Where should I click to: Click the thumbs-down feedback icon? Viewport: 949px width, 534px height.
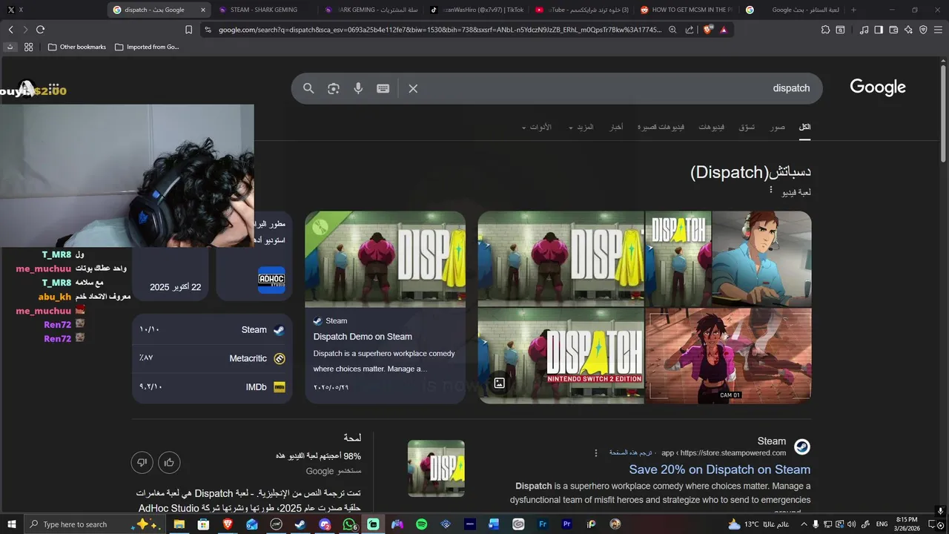(142, 463)
